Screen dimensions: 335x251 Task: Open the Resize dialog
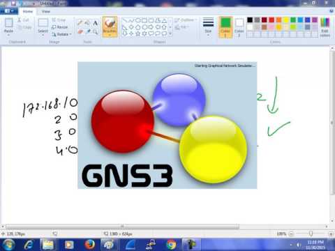59,27
